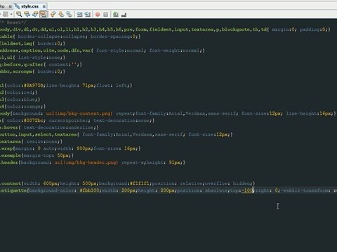Click 'url(img/bkg-header.png)' in header rule
Screen dimensions: 337x252
(86, 162)
